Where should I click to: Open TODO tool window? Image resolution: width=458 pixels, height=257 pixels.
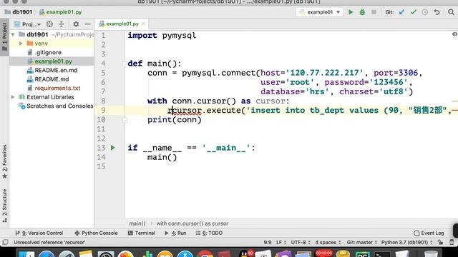click(209, 233)
